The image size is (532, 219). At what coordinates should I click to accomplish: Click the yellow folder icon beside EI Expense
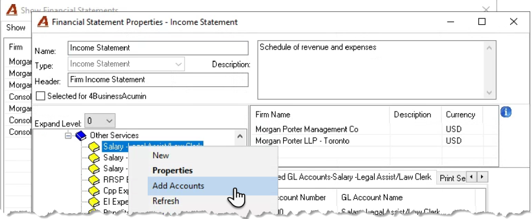[94, 202]
